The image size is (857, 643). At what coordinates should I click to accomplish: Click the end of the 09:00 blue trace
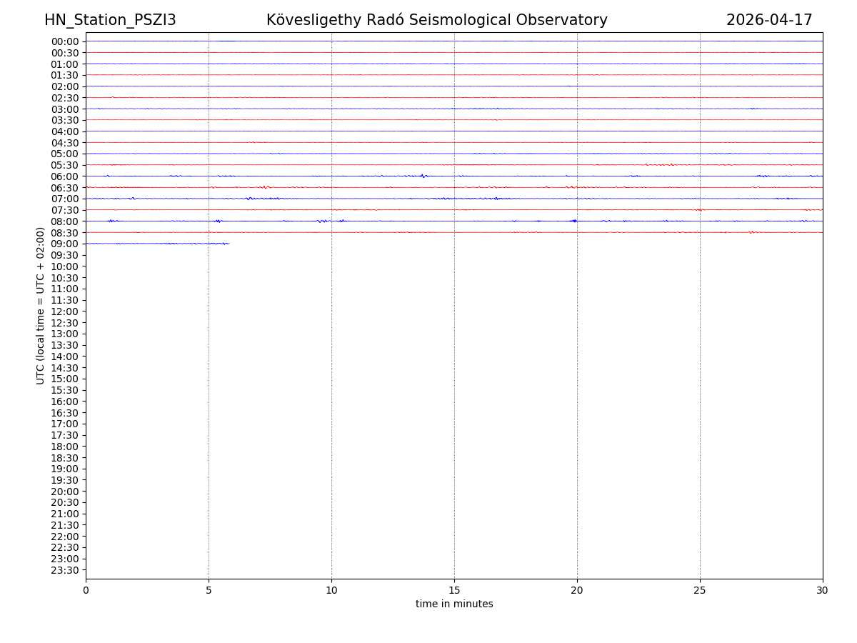(228, 244)
